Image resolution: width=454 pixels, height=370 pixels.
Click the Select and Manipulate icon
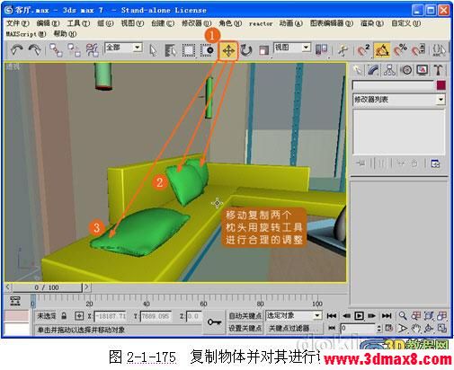tap(343, 50)
